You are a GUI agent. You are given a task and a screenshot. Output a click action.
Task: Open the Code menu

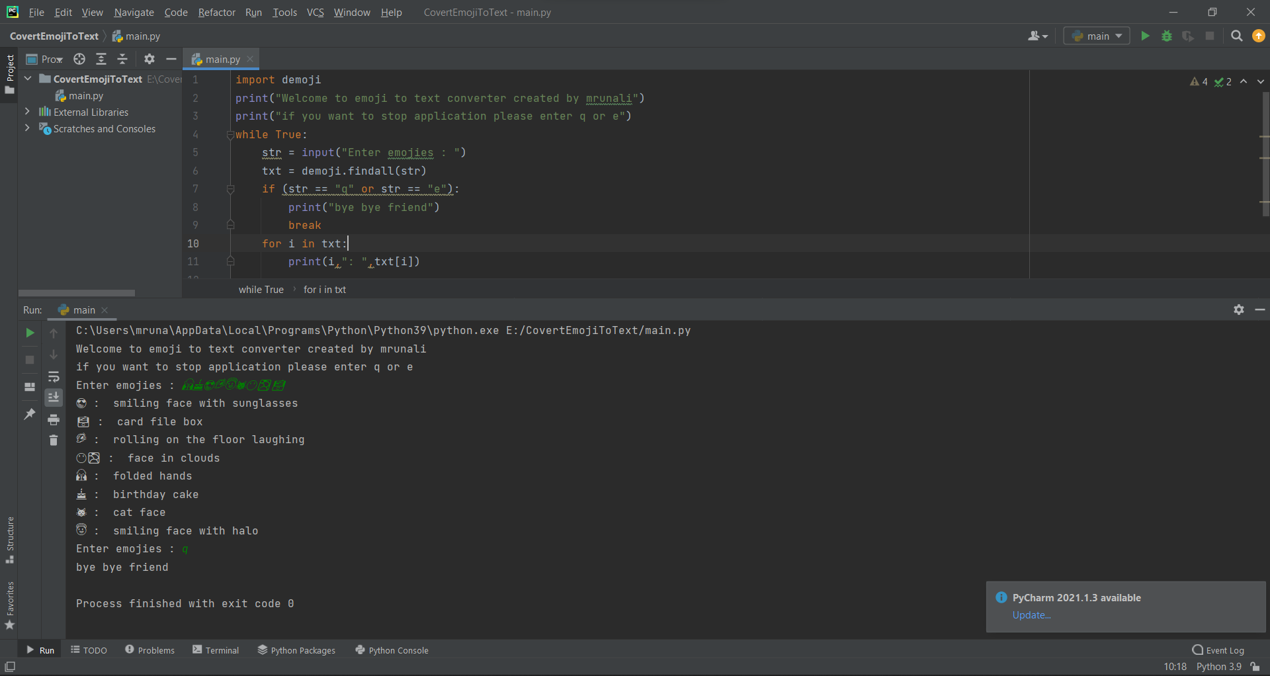pos(176,12)
